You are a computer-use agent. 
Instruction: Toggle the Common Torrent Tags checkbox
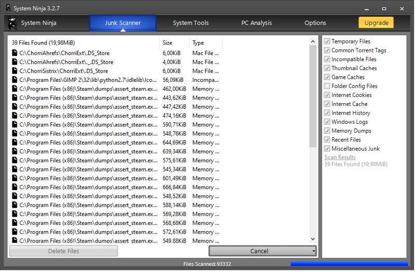click(327, 50)
